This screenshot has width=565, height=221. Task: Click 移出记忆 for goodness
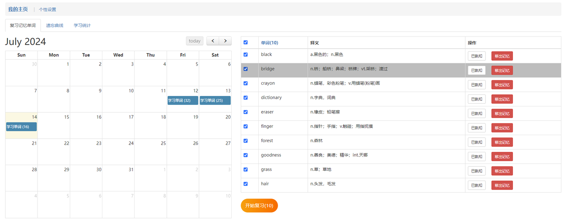click(x=502, y=156)
